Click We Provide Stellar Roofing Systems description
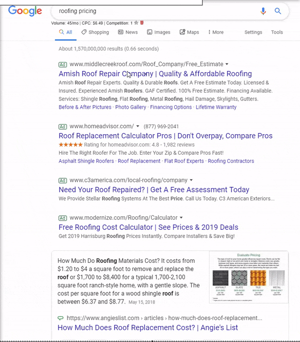Image resolution: width=300 pixels, height=342 pixels. tap(166, 198)
